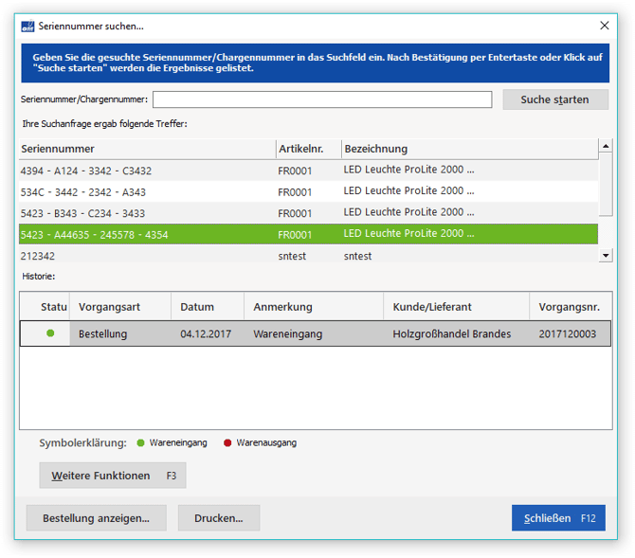Viewport: 635px width, 558px height.
Task: Click LED Leuchte ProLite in first row
Action: pyautogui.click(x=408, y=170)
